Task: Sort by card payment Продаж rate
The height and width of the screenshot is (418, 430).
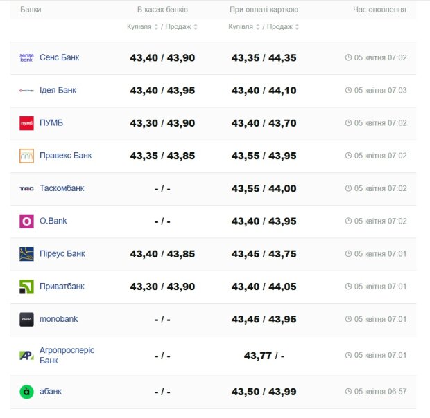Action: [283, 27]
